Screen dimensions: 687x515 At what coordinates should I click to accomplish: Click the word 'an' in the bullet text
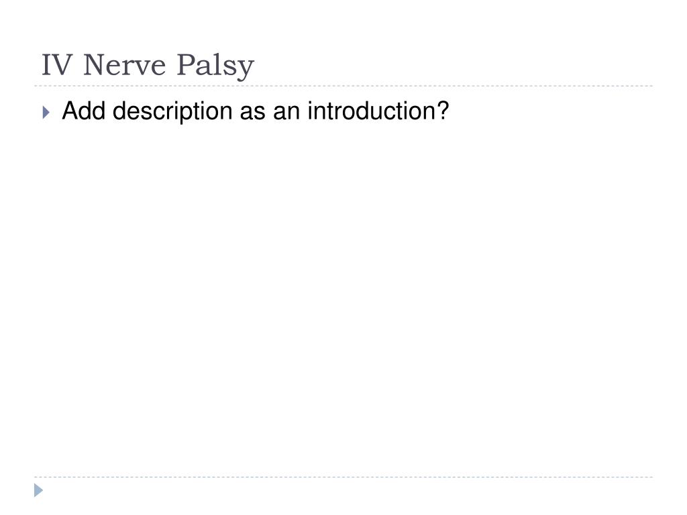(286, 113)
